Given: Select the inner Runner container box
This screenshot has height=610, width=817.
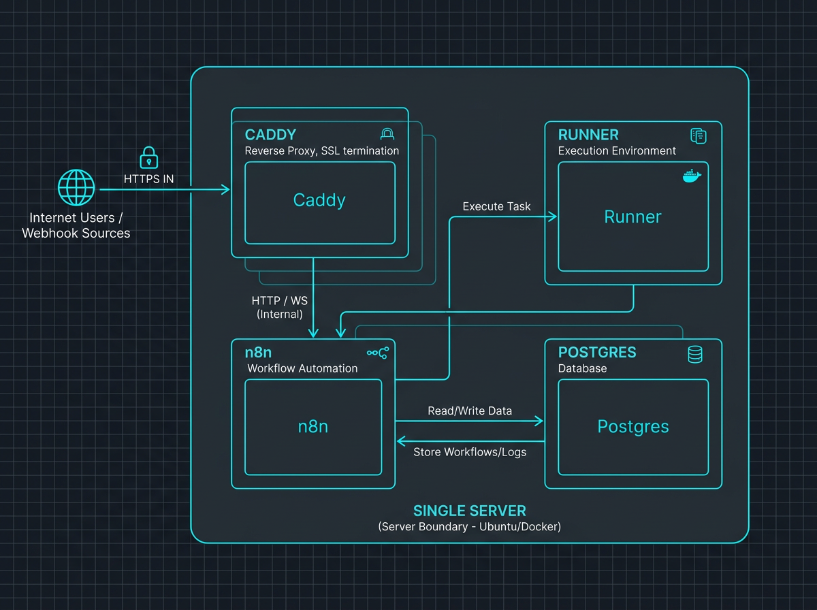Looking at the screenshot, I should pyautogui.click(x=633, y=216).
